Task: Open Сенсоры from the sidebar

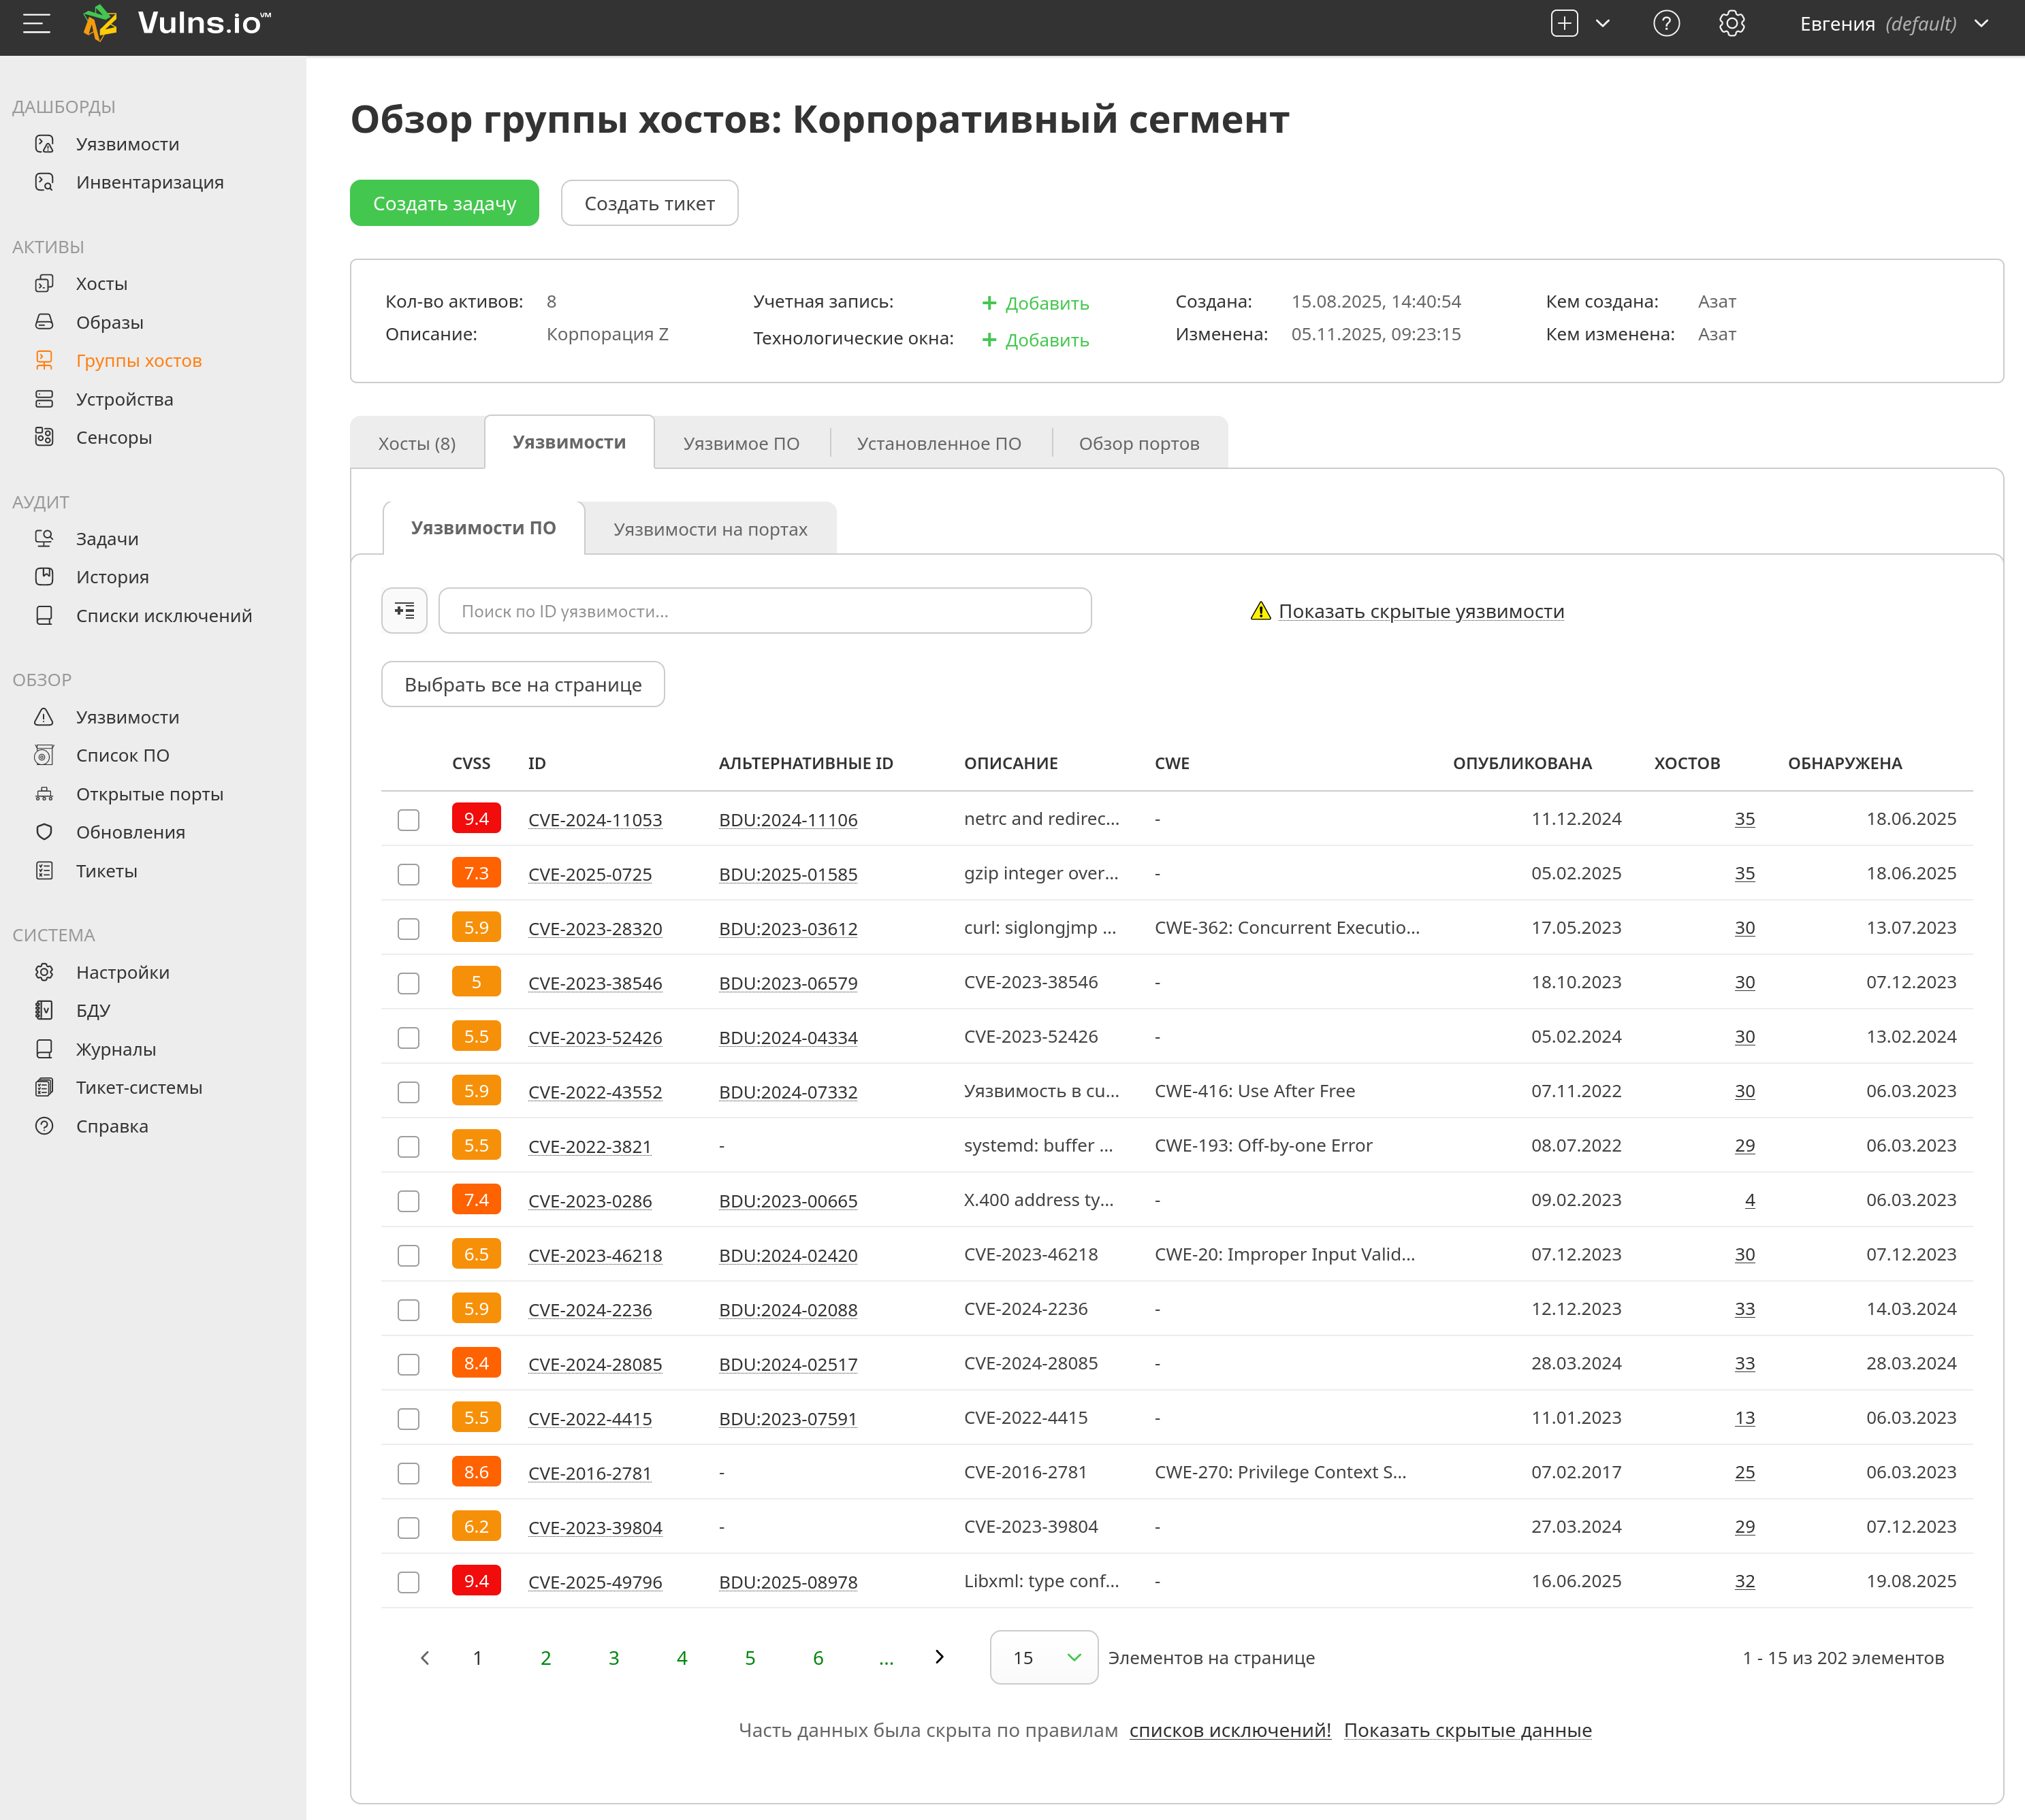Action: [113, 437]
